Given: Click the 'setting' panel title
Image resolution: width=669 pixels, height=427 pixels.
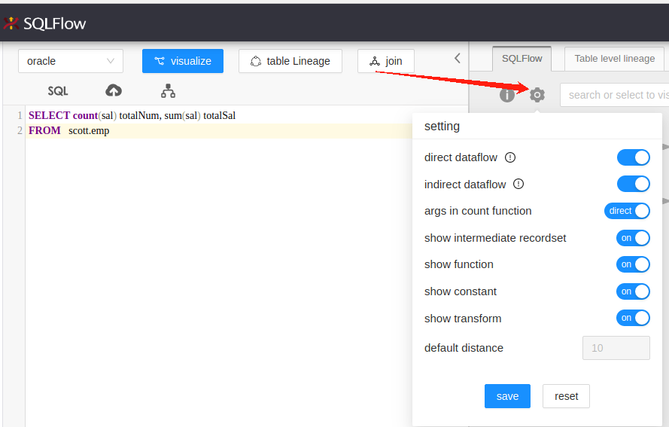Looking at the screenshot, I should [442, 127].
